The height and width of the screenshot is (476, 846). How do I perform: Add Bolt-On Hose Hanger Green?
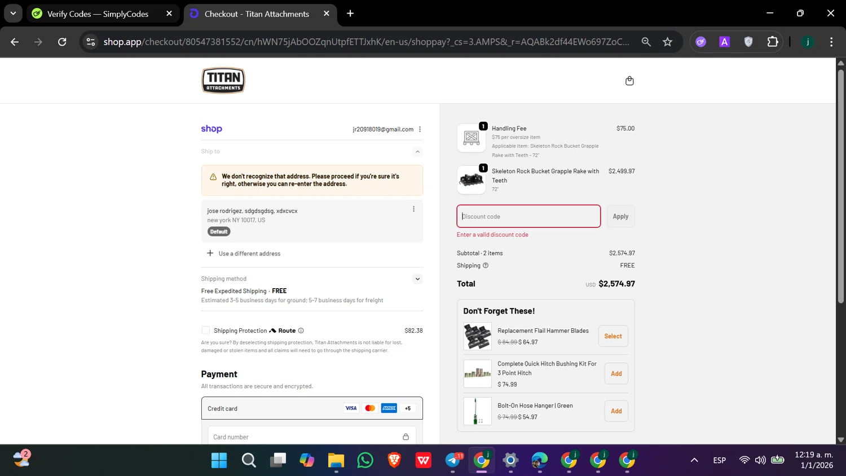[x=616, y=411]
